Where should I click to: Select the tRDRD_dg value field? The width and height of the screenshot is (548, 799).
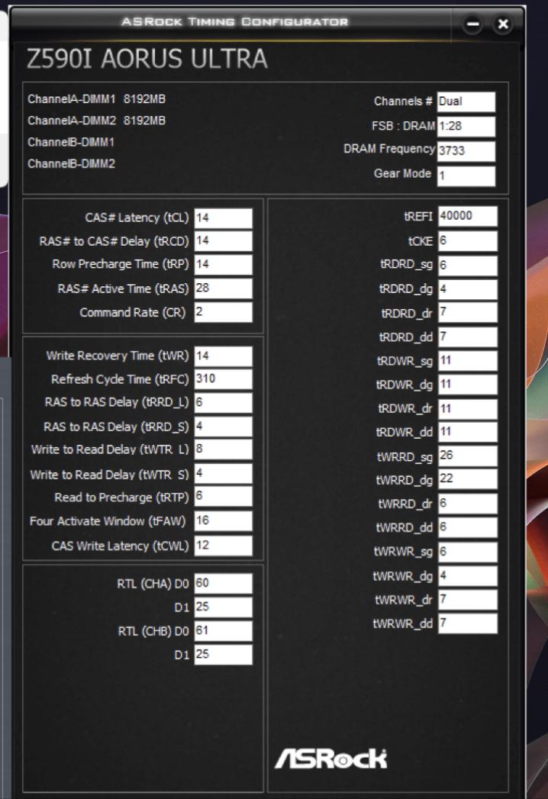468,289
